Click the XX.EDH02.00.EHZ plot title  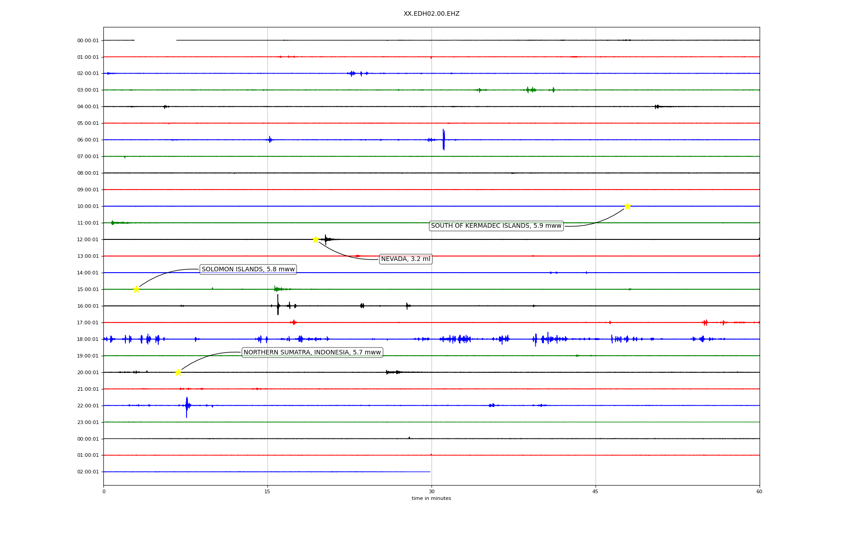[x=431, y=14]
